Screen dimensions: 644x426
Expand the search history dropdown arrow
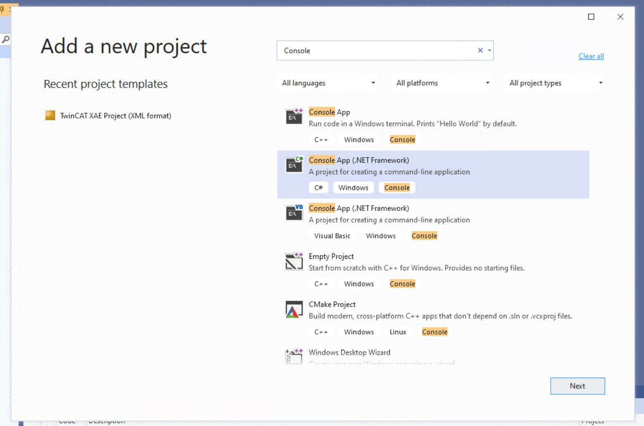[489, 50]
